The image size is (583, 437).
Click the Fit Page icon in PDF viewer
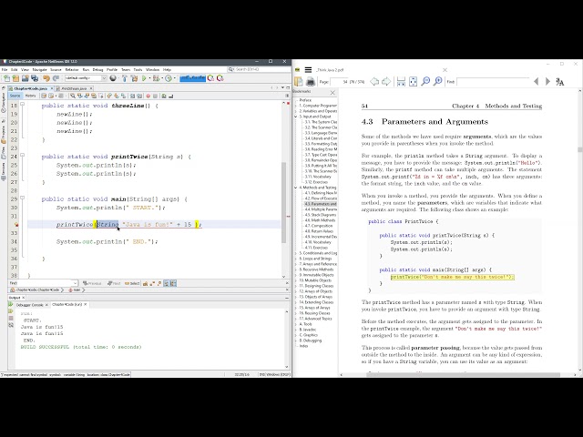coord(413,81)
